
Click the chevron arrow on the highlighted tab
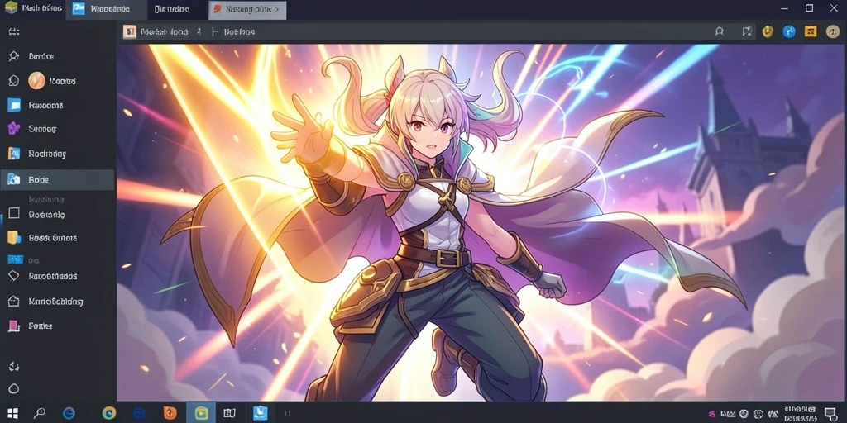[277, 9]
